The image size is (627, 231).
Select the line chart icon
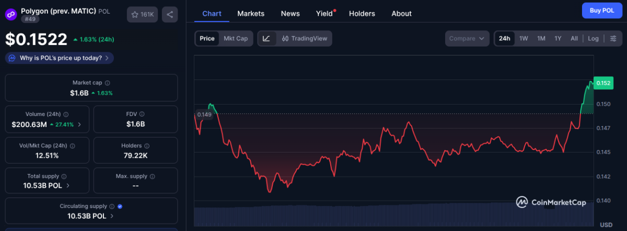point(266,38)
